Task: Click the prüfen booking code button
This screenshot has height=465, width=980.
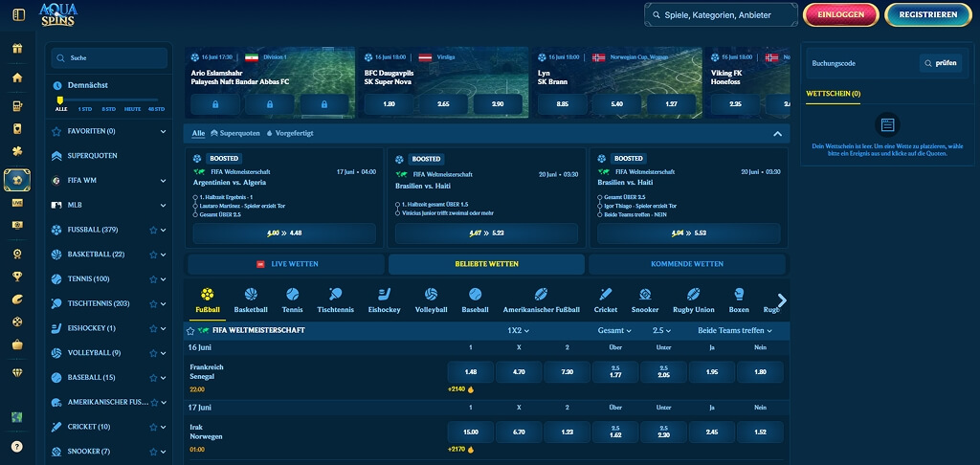Action: coord(941,63)
